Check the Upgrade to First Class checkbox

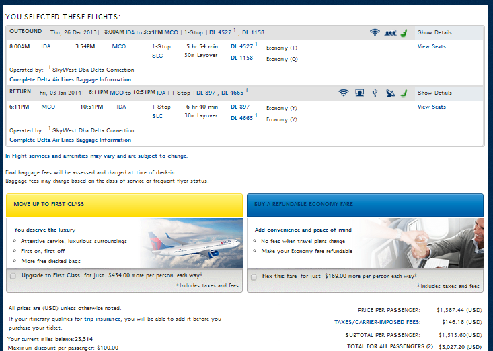point(13,276)
